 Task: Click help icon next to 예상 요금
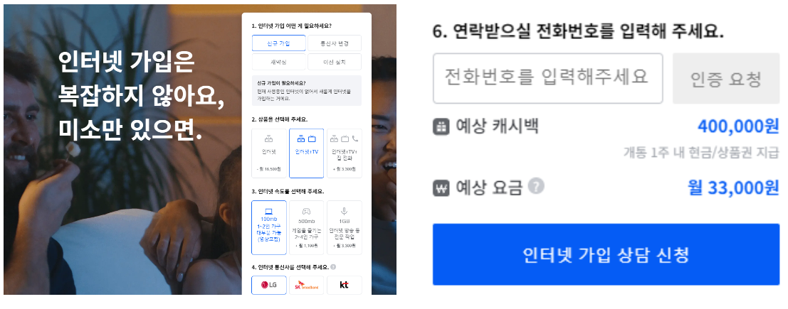point(536,187)
